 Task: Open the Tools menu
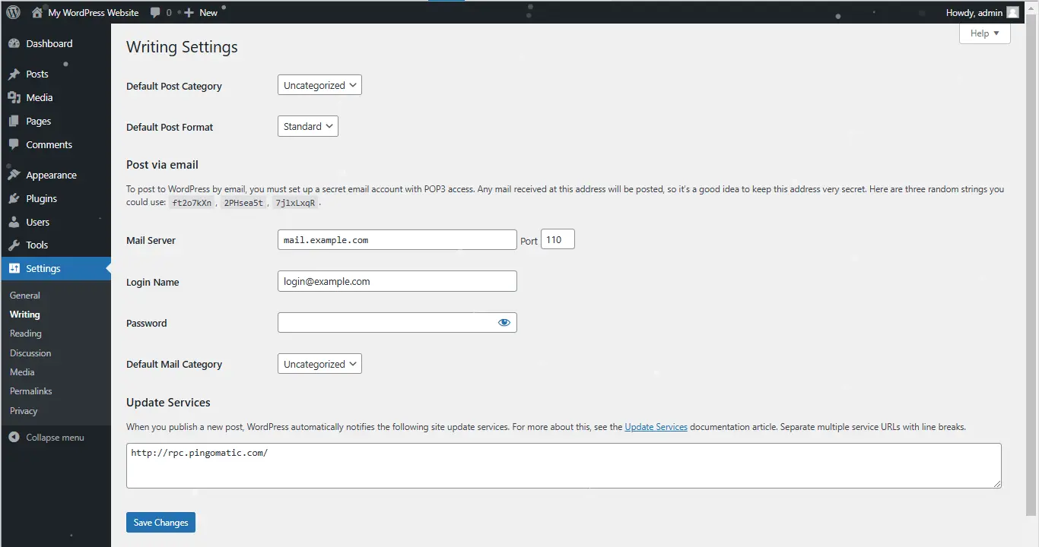click(x=56, y=245)
